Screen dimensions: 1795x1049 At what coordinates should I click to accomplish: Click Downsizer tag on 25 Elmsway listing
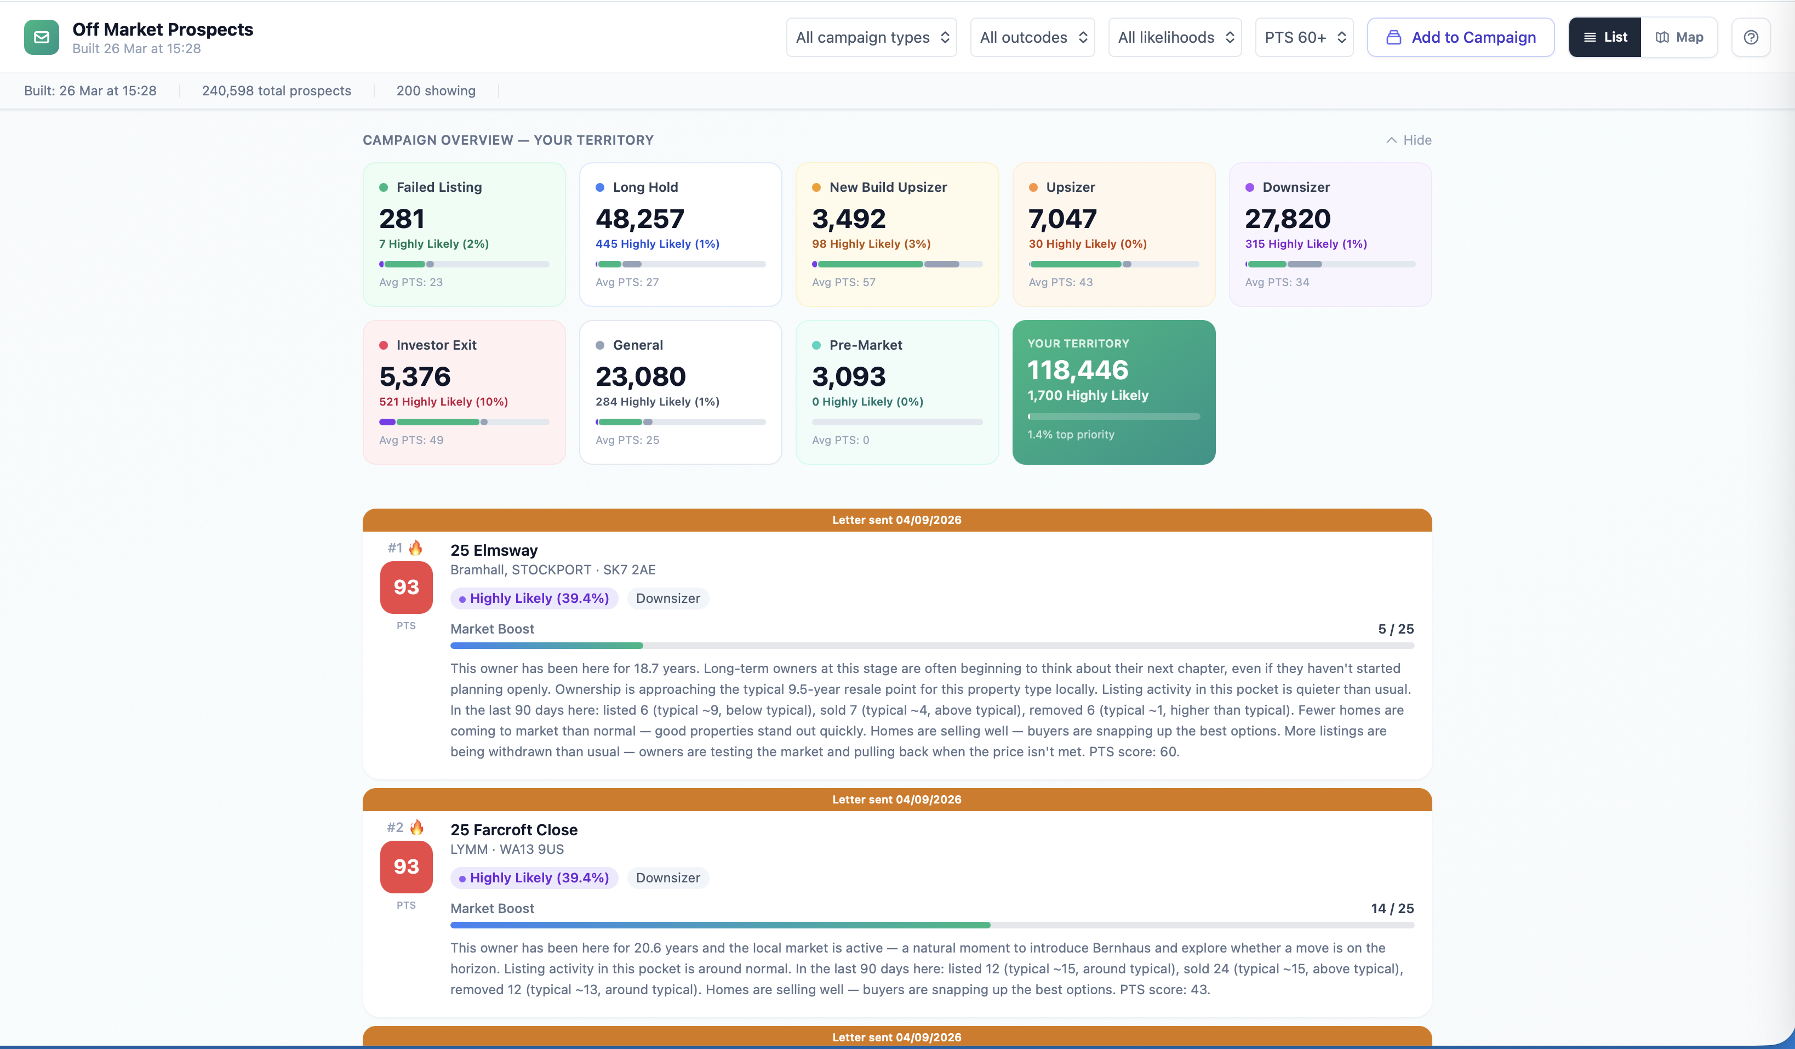[x=667, y=598]
